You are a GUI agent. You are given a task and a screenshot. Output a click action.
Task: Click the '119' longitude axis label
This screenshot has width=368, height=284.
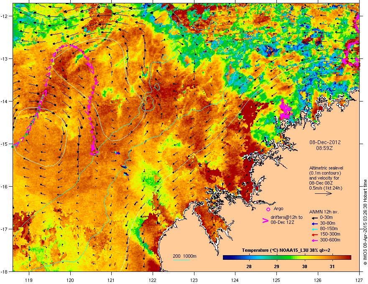[29, 280]
